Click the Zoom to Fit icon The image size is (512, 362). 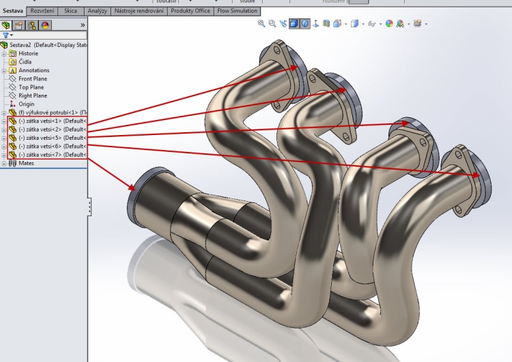261,23
